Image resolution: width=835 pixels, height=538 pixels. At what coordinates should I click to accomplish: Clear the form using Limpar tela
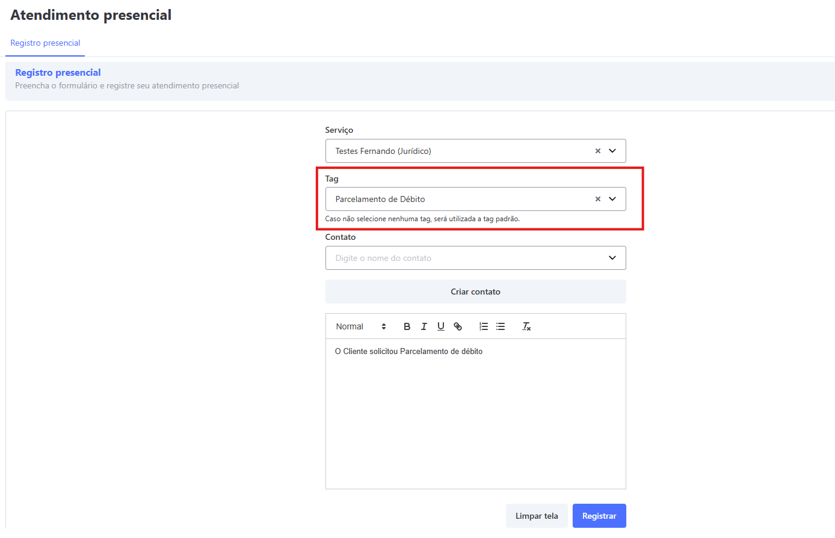(x=536, y=515)
